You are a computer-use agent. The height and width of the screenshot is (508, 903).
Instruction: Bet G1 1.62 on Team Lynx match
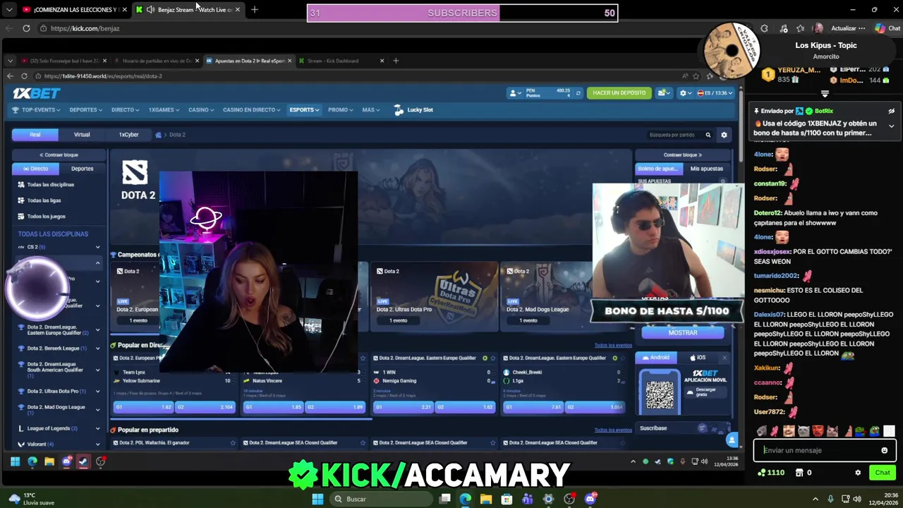[x=144, y=407]
